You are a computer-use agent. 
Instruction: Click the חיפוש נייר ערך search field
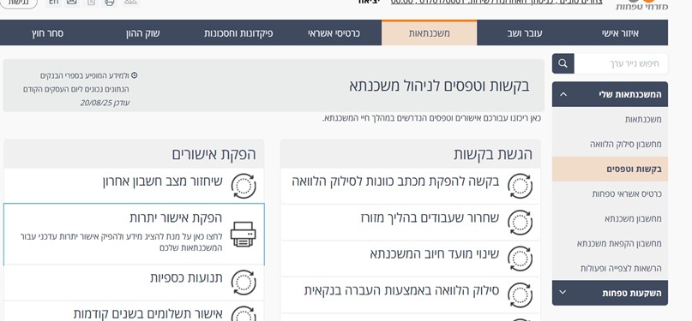pyautogui.click(x=621, y=64)
